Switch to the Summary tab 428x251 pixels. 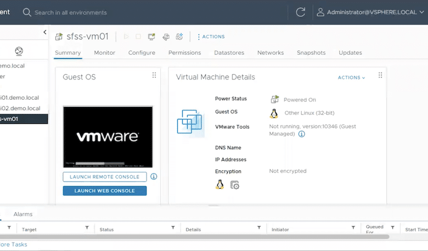(67, 53)
